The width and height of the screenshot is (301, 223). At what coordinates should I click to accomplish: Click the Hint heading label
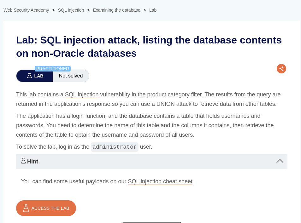click(x=32, y=162)
